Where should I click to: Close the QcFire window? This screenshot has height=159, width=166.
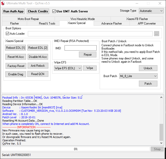tap(160, 3)
